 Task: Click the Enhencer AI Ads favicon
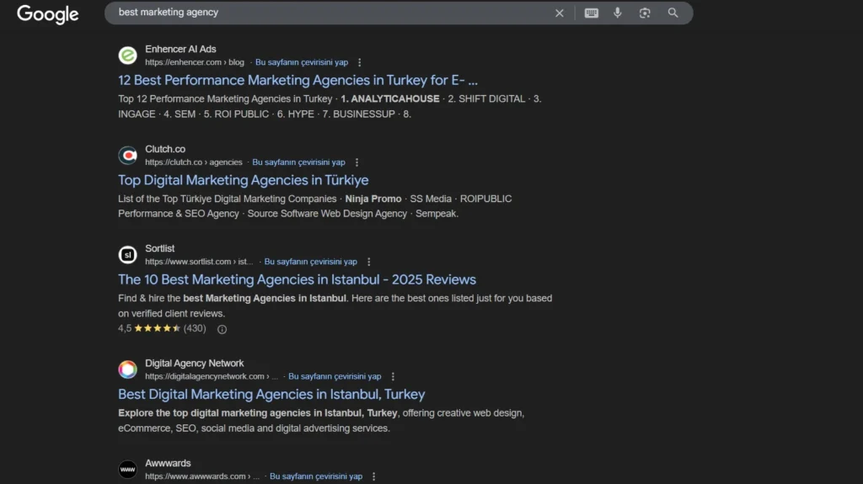click(128, 56)
